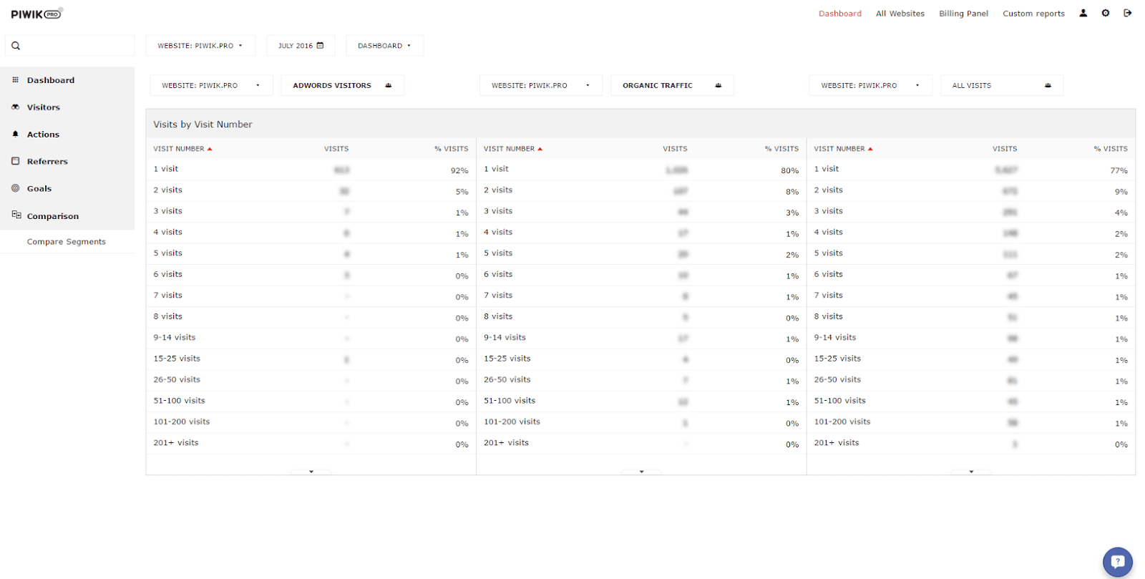Click "9-14 visits" row in Organic Traffic table
This screenshot has height=579, width=1145.
point(641,338)
